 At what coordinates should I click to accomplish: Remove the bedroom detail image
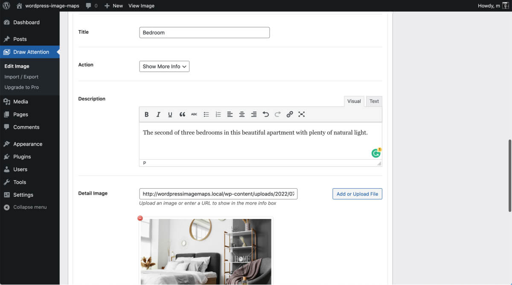(140, 218)
